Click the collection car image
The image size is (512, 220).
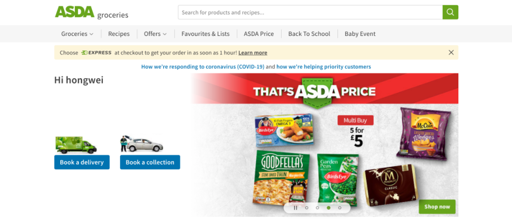(142, 144)
